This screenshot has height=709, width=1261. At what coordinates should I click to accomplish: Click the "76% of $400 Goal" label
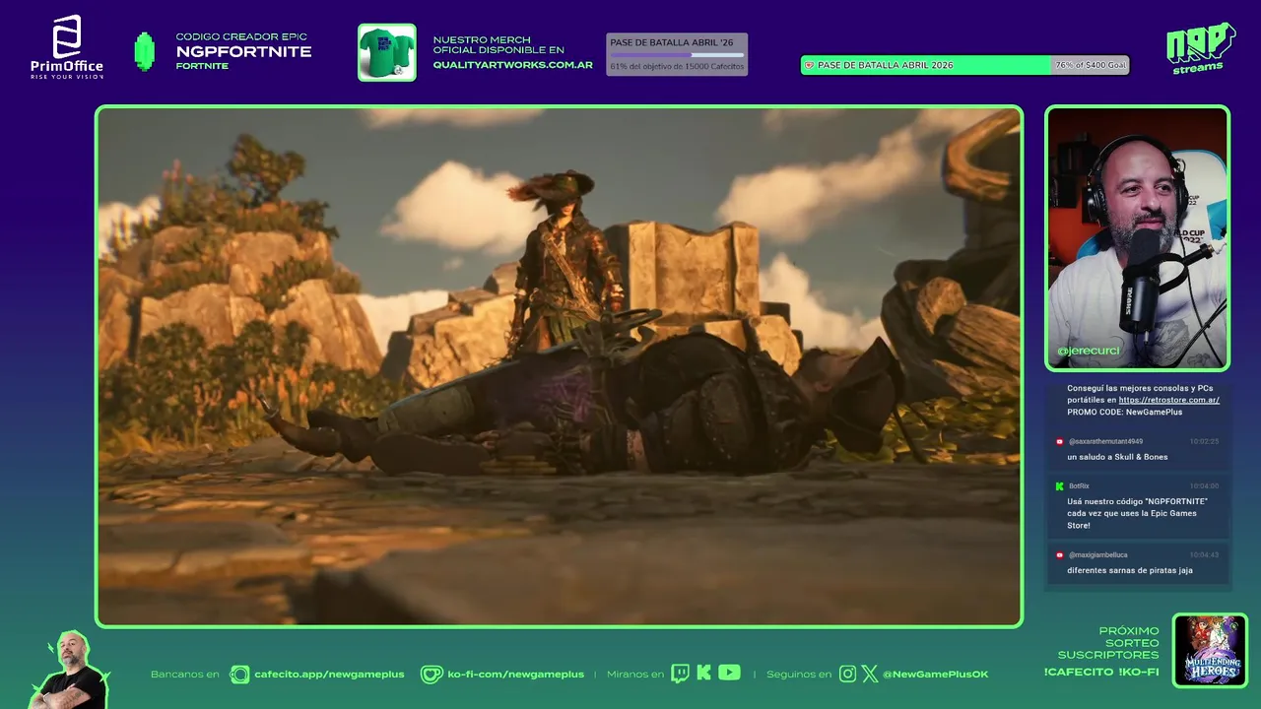(1090, 65)
